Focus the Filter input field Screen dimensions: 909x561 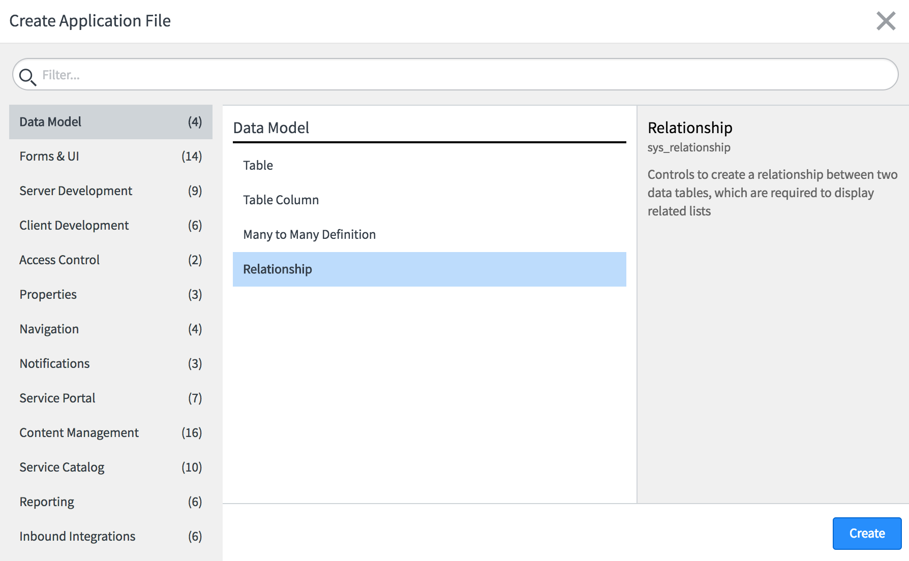point(455,75)
